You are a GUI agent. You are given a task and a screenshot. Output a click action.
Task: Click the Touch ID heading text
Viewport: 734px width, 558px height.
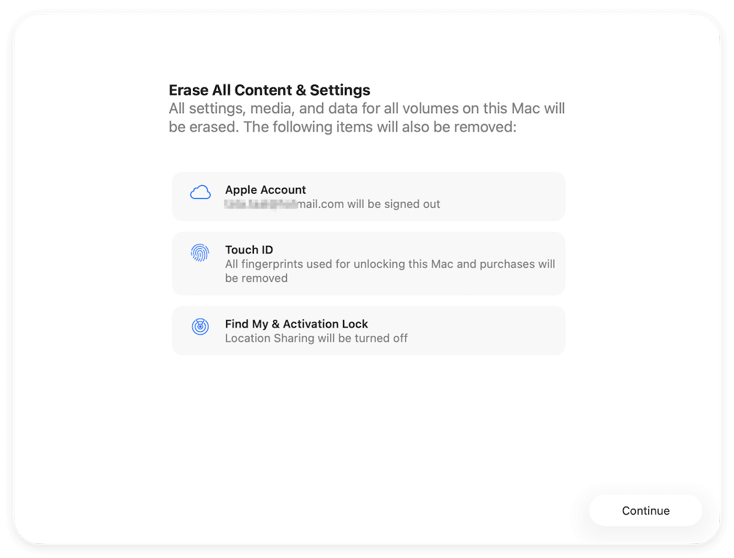point(249,250)
